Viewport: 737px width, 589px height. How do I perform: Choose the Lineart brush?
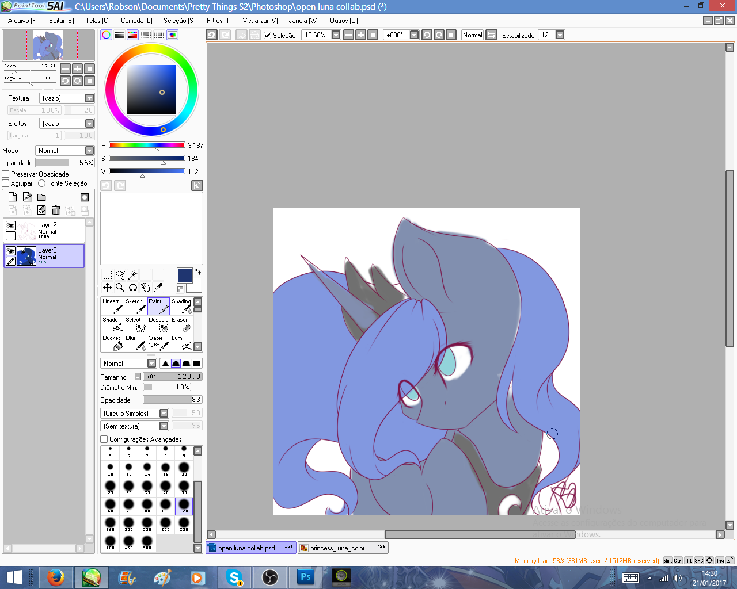(x=112, y=306)
